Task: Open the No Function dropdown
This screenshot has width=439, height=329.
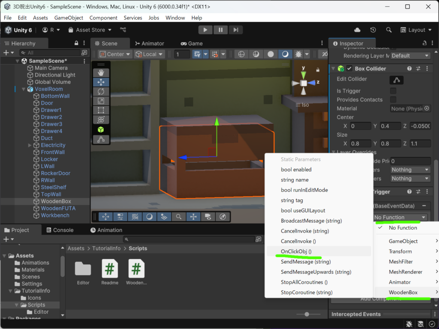Action: click(x=400, y=217)
